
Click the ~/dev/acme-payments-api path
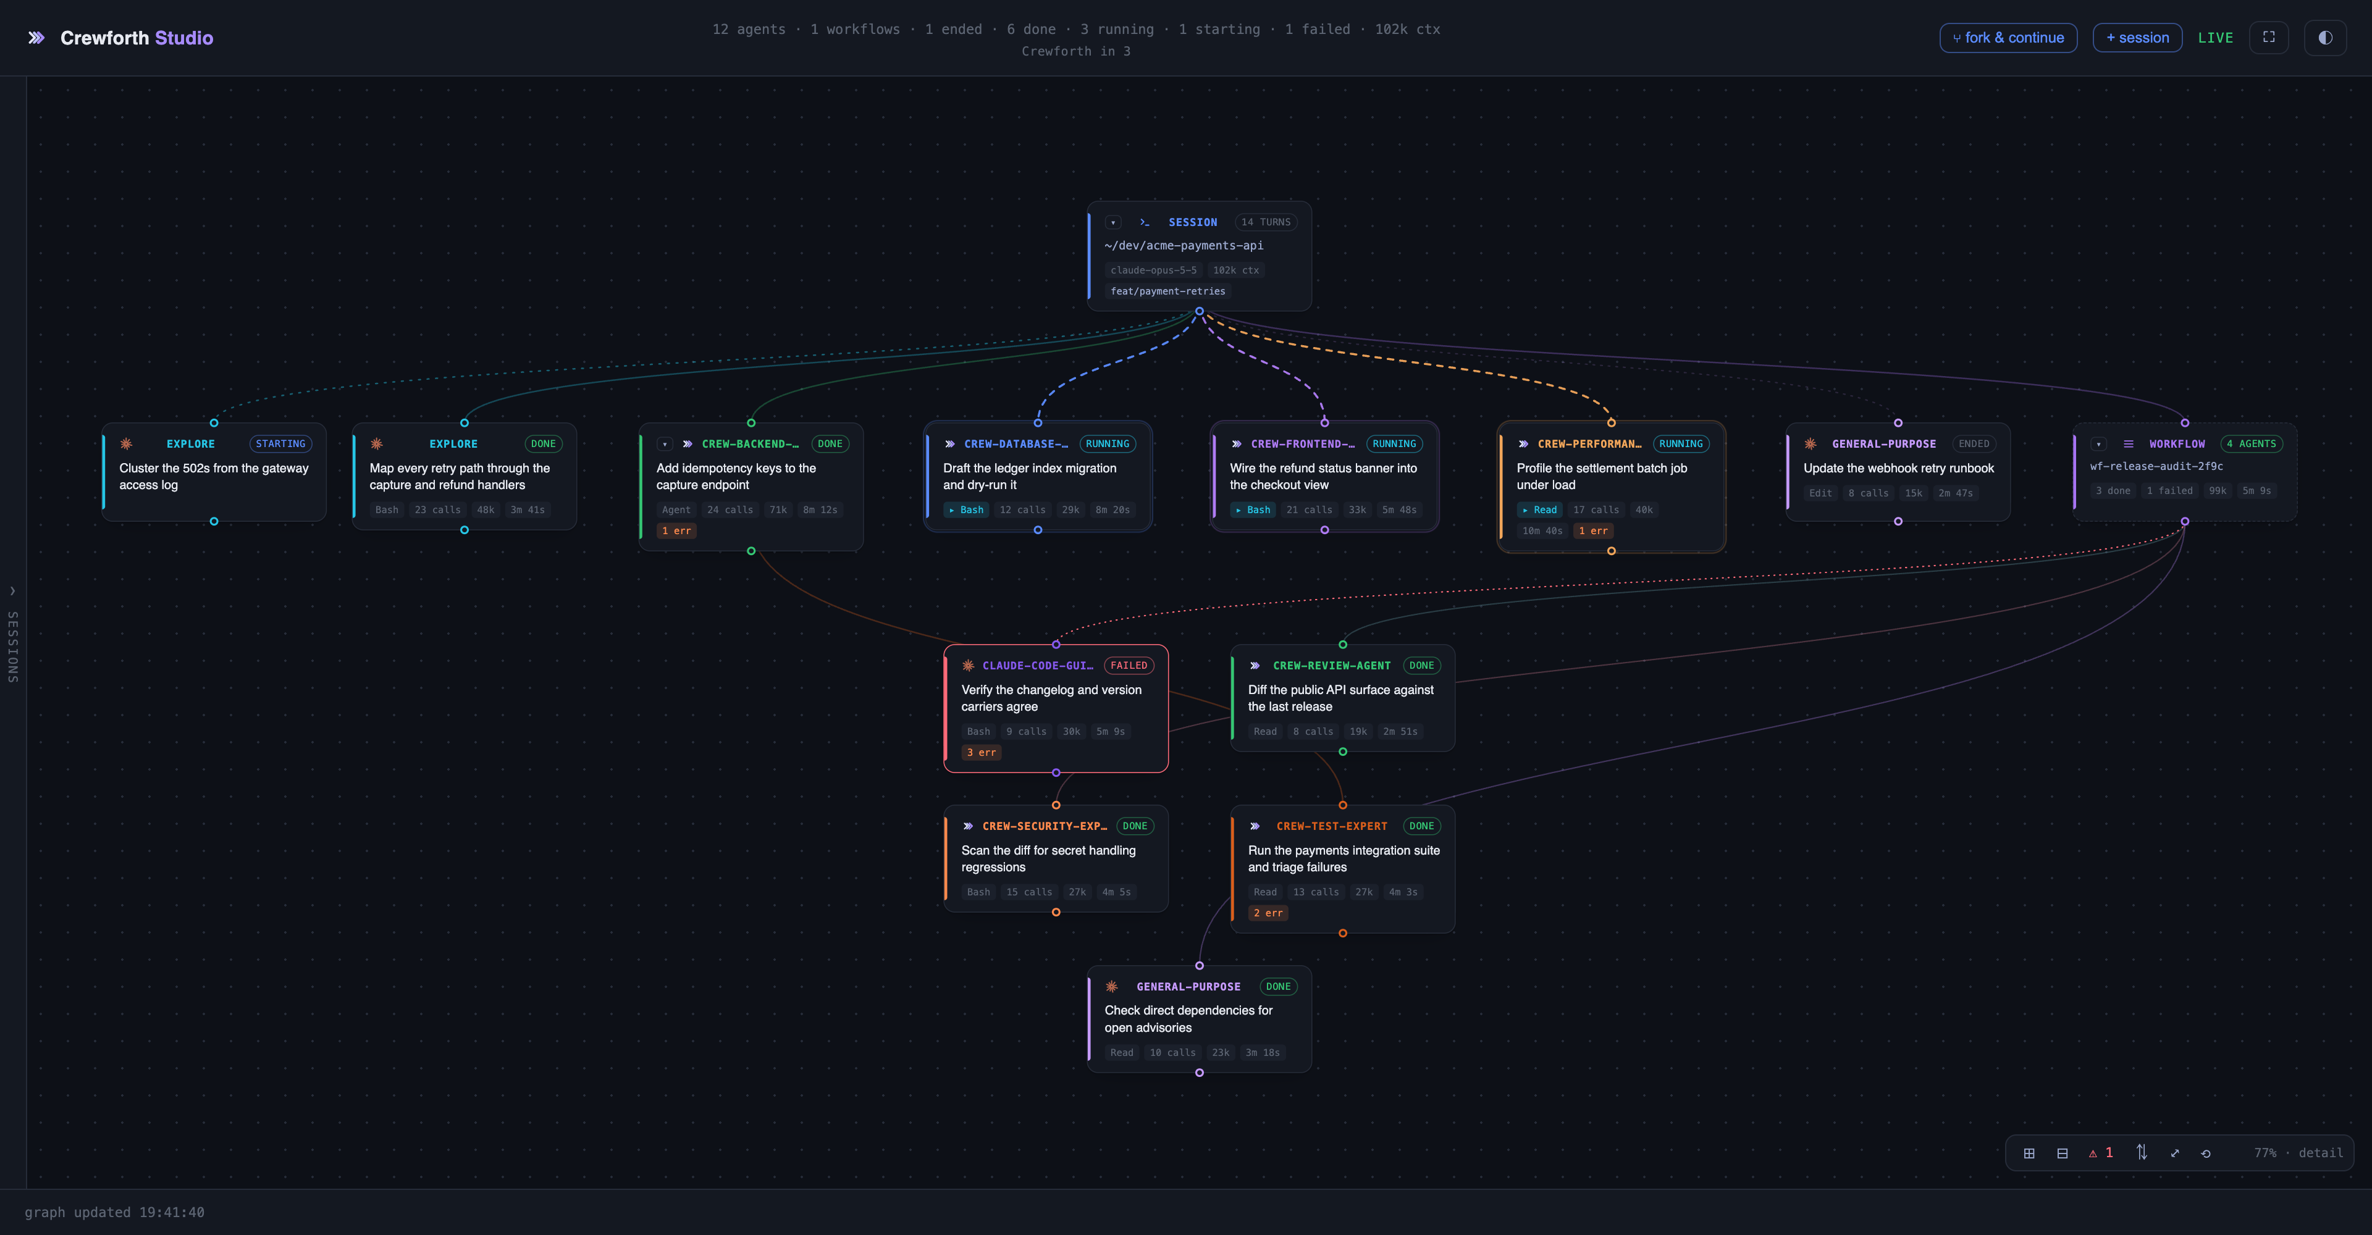point(1184,246)
